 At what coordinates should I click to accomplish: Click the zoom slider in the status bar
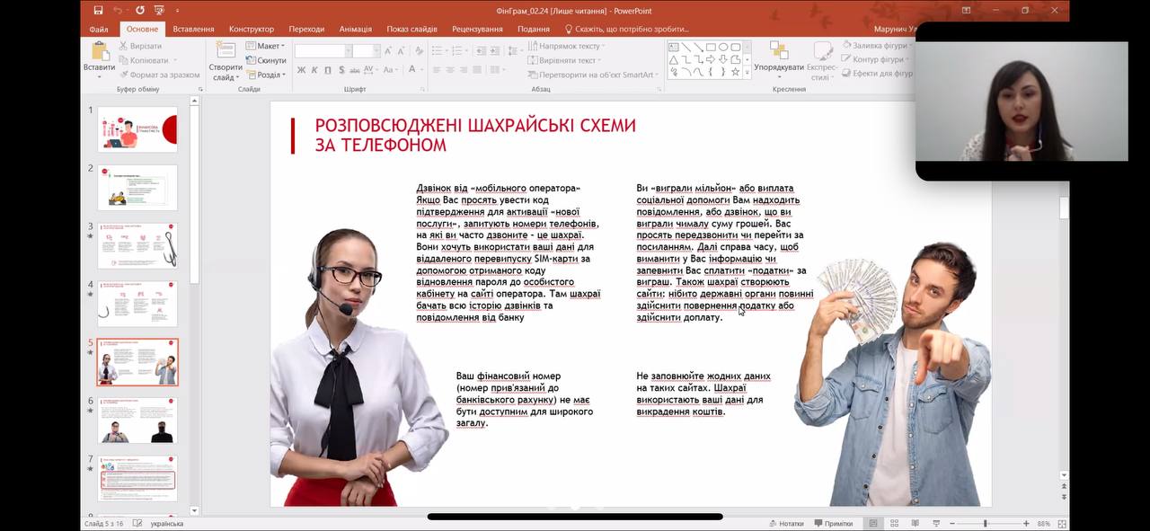pos(986,523)
